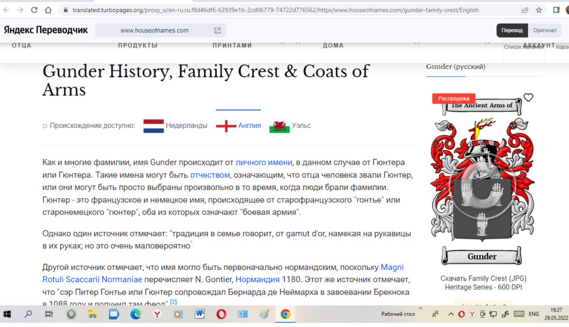Open ПРИНТАМИ menu
569x327 pixels.
point(232,45)
